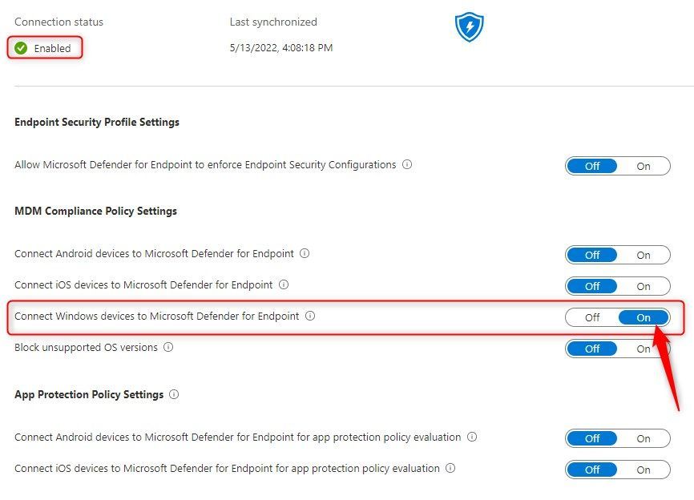Click info icon beside Connect Windows devices setting

(x=310, y=316)
